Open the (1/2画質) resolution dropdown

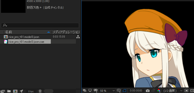coord(173,91)
